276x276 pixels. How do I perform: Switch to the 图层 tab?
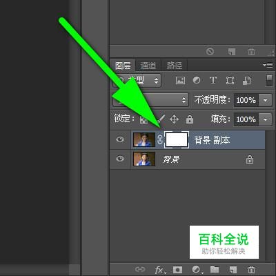123,66
